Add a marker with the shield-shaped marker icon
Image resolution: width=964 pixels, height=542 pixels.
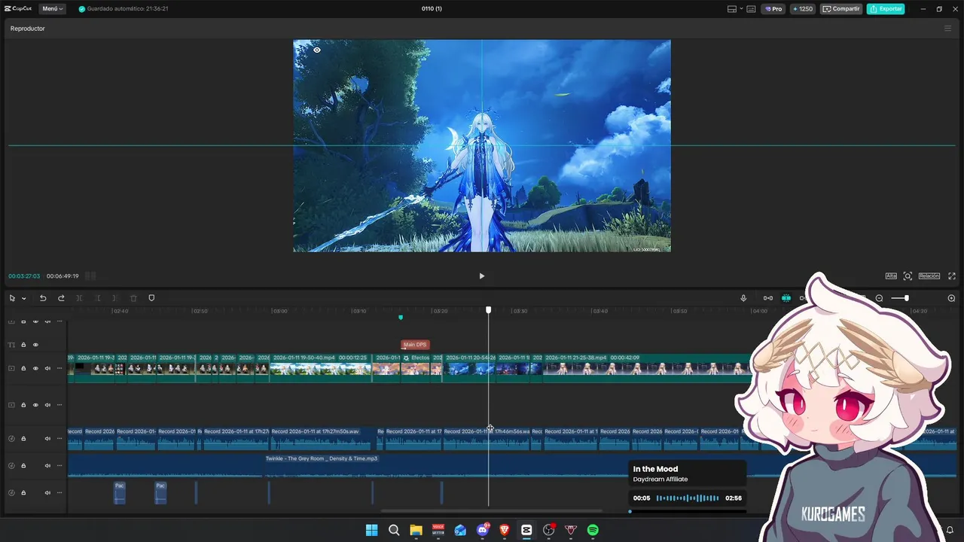click(151, 298)
